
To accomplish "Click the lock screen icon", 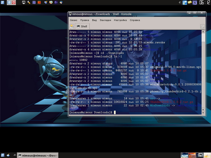I will pyautogui.click(x=9, y=3).
